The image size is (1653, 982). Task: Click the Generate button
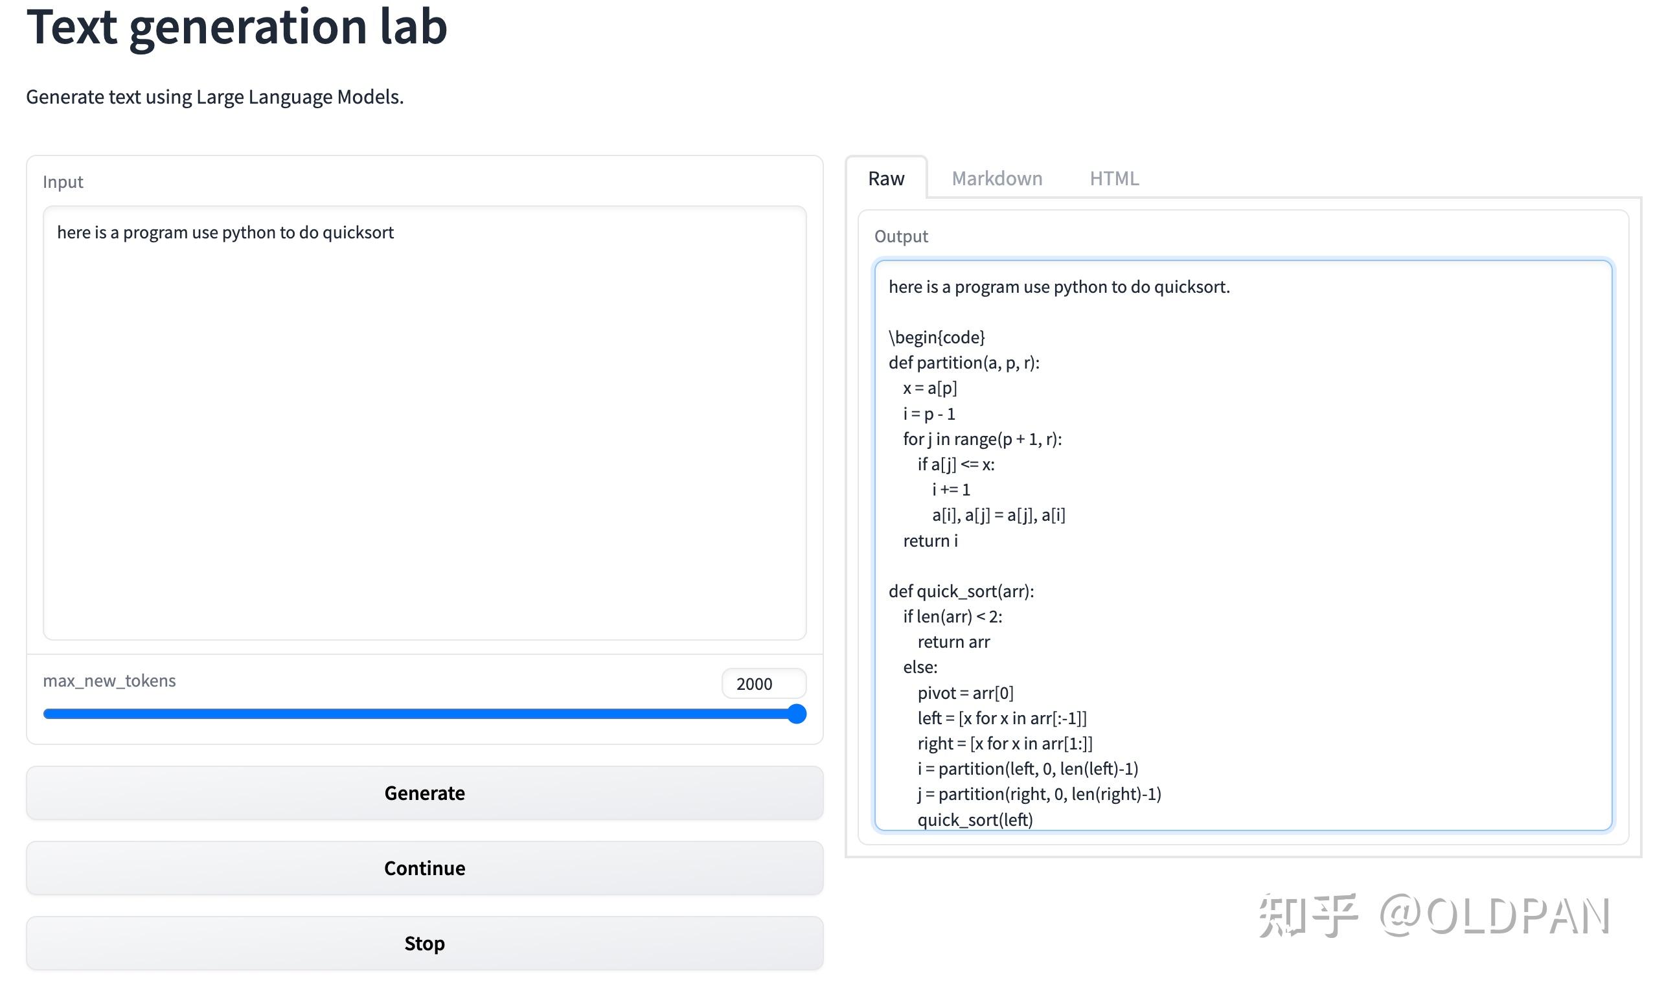[x=424, y=793]
